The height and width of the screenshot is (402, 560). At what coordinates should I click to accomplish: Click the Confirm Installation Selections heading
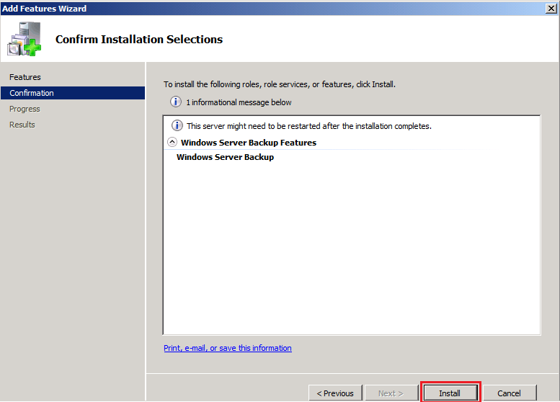(139, 40)
